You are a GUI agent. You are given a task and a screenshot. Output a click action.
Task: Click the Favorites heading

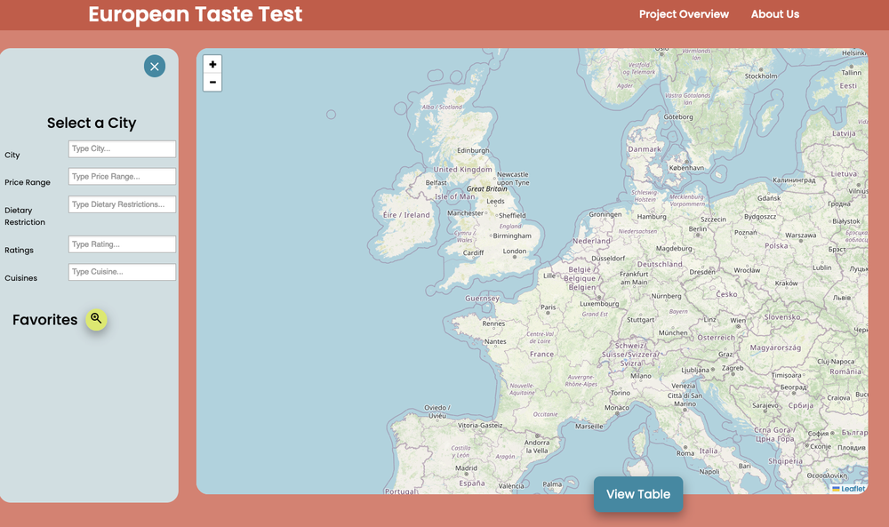(44, 320)
